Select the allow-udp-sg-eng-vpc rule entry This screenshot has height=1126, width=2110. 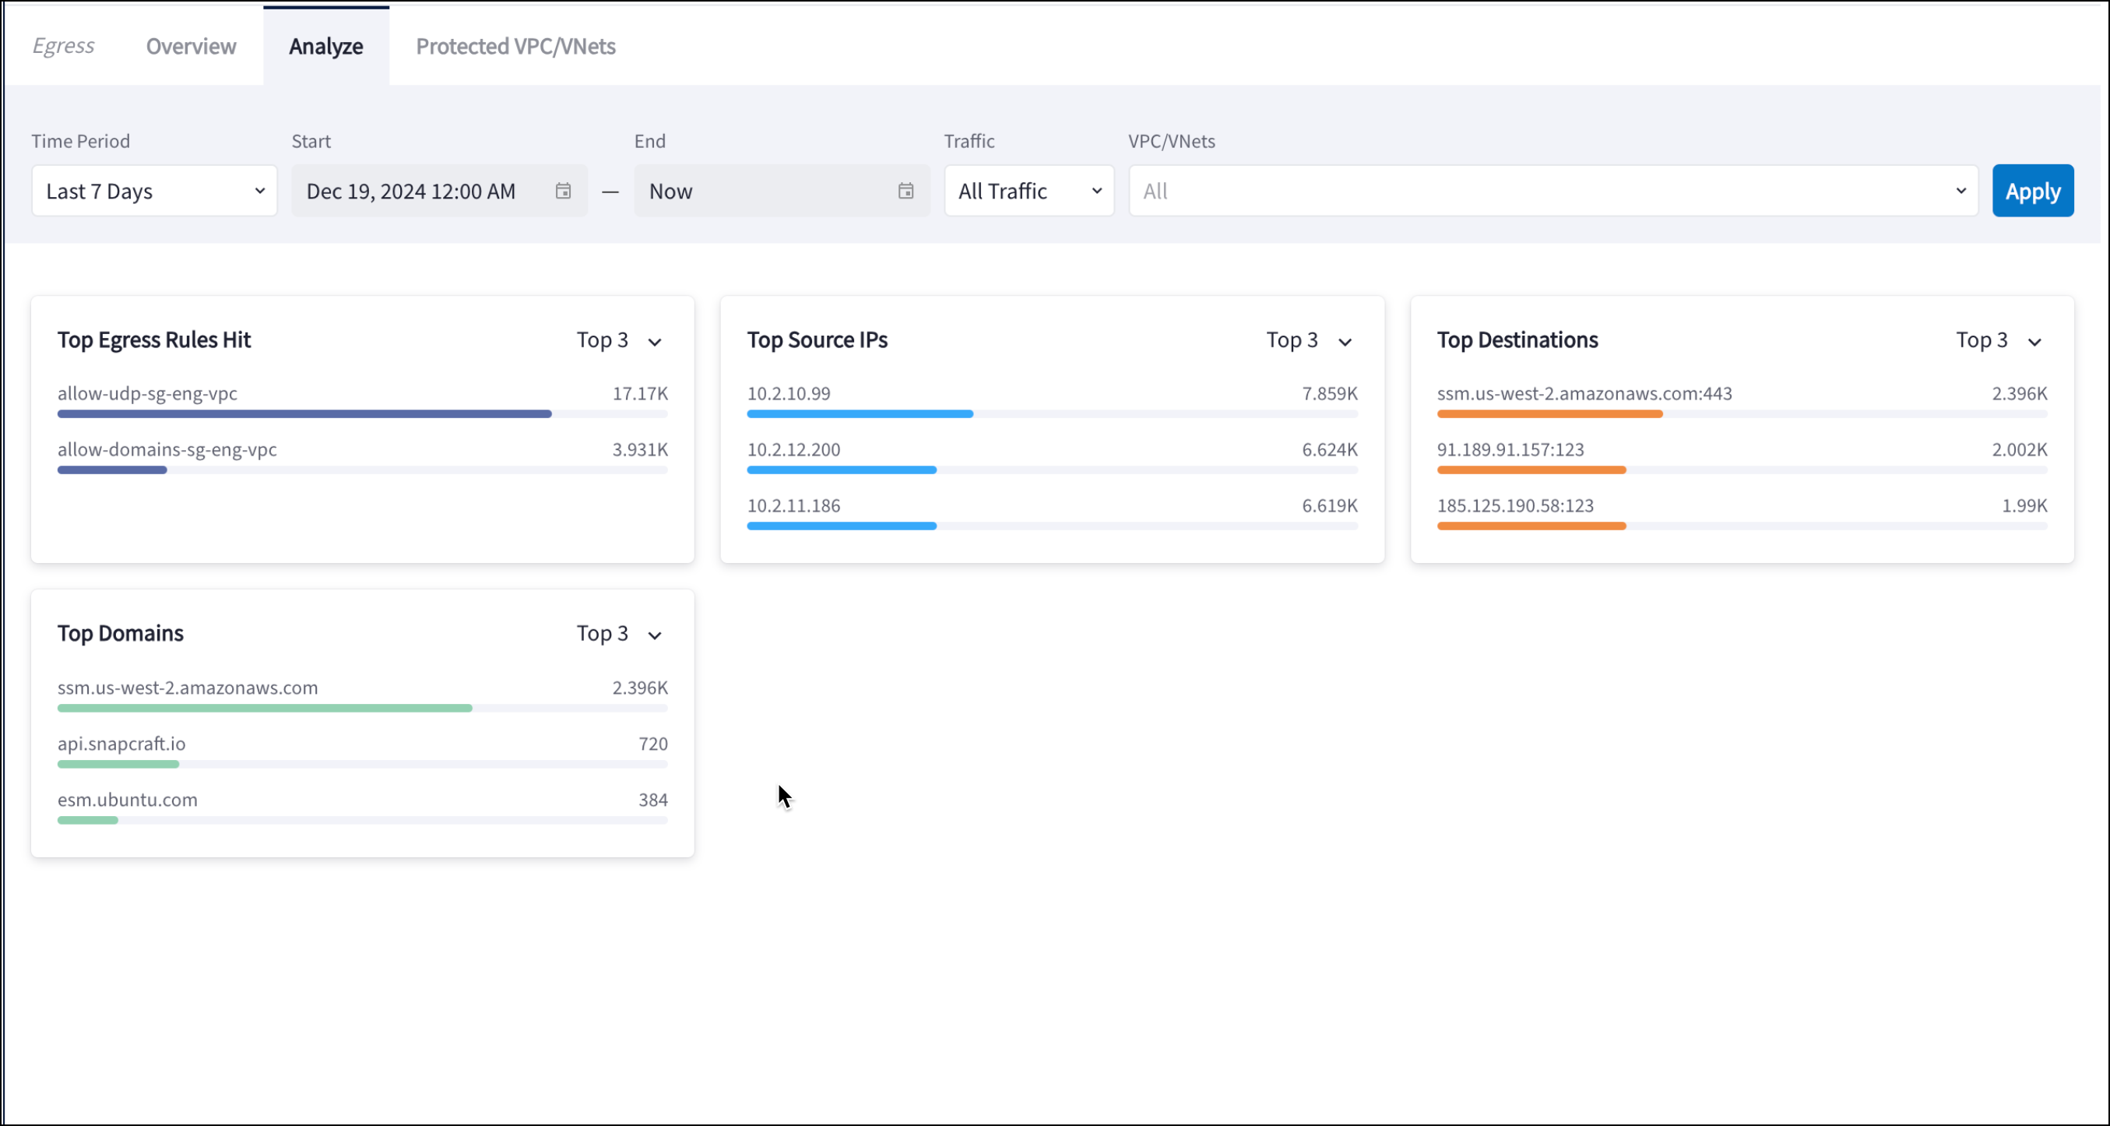click(146, 393)
